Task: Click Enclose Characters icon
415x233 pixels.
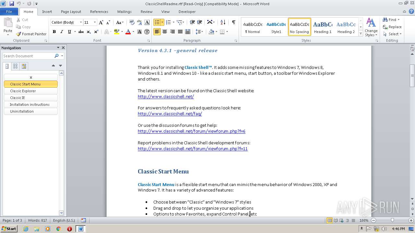Action: click(147, 32)
